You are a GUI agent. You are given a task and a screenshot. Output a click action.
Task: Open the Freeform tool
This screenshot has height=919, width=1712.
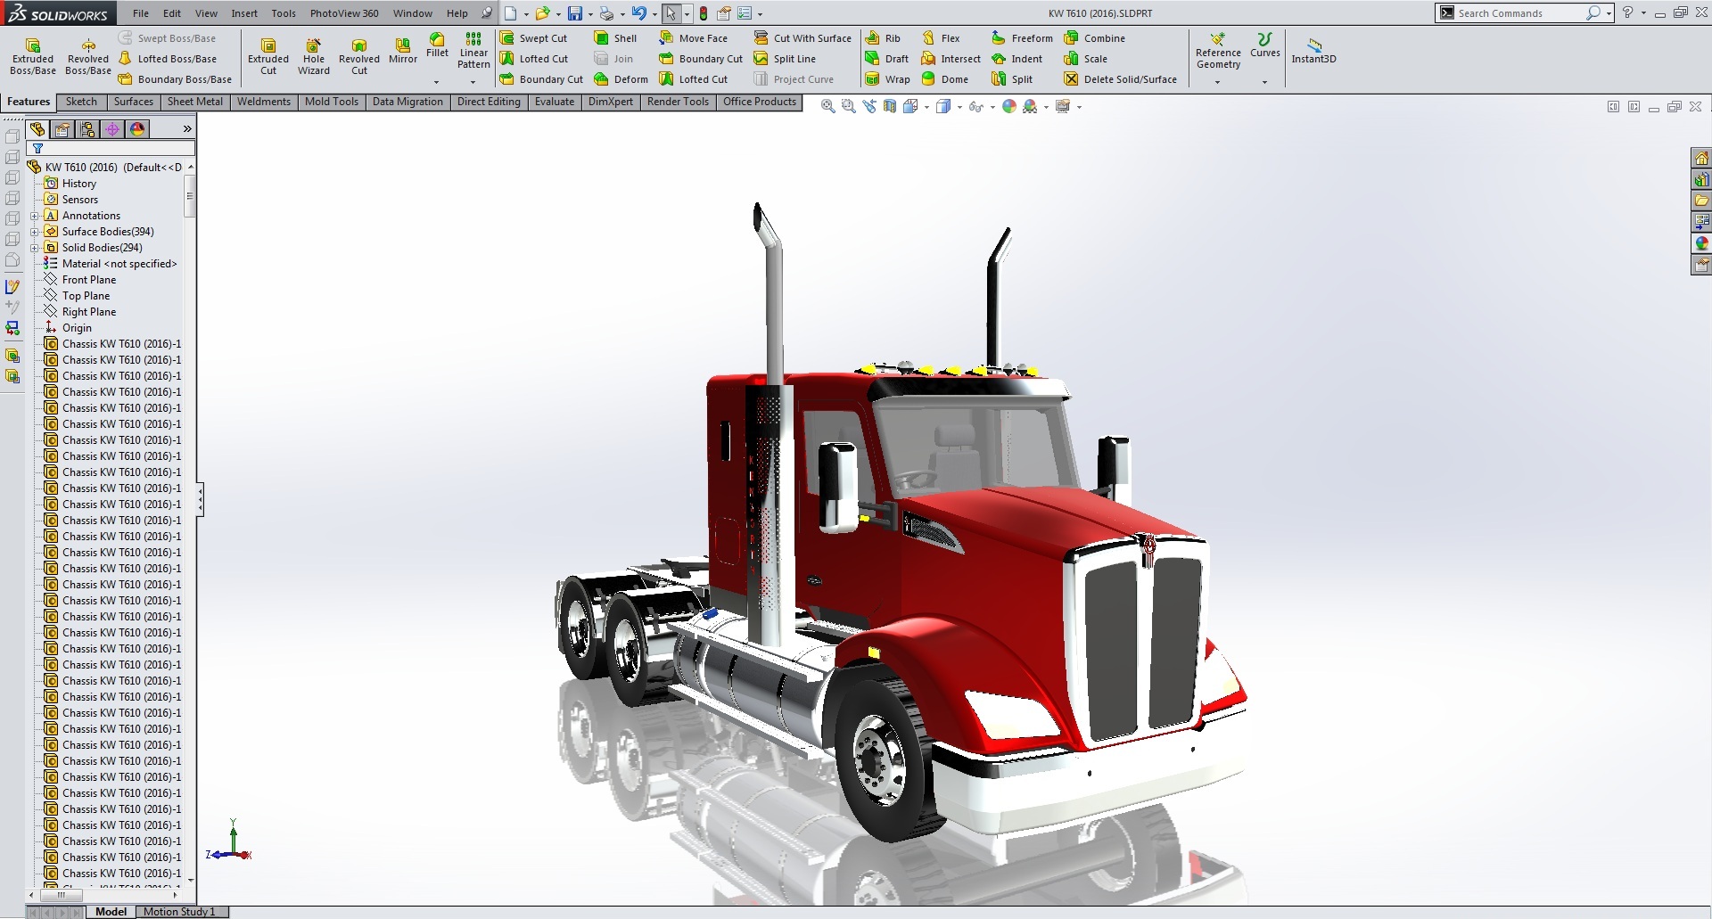[1022, 38]
